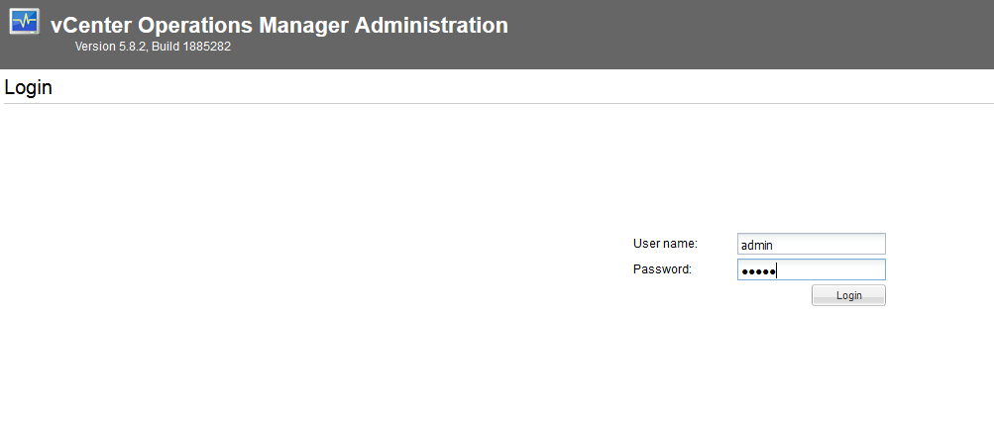Click the "User name:" label

point(665,244)
